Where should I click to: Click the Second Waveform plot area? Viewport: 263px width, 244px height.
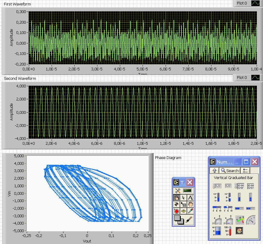[x=143, y=112]
